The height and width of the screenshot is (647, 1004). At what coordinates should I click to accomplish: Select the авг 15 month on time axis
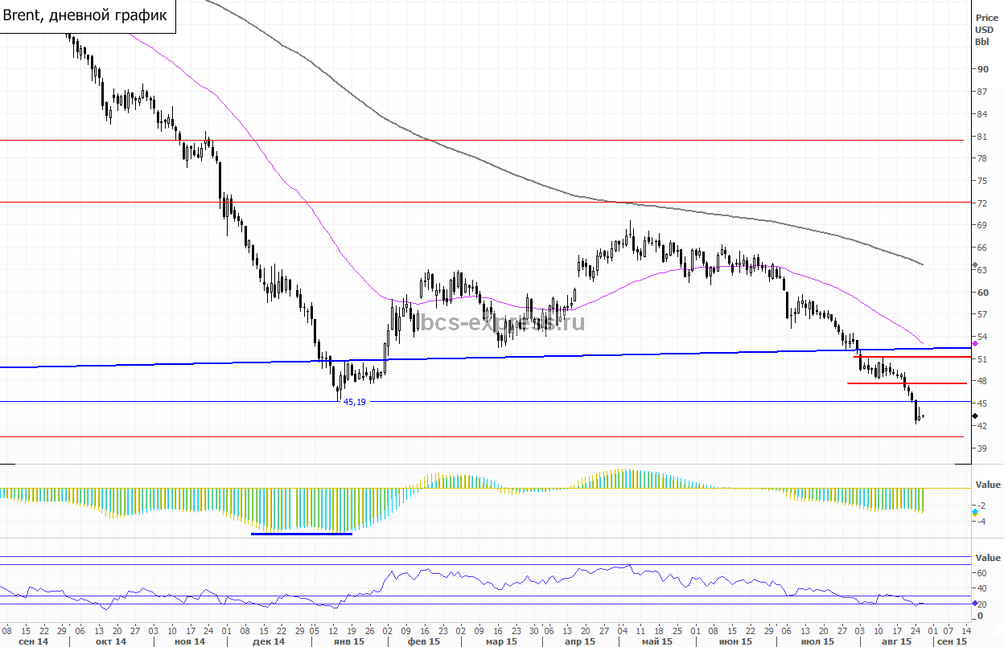tap(895, 641)
